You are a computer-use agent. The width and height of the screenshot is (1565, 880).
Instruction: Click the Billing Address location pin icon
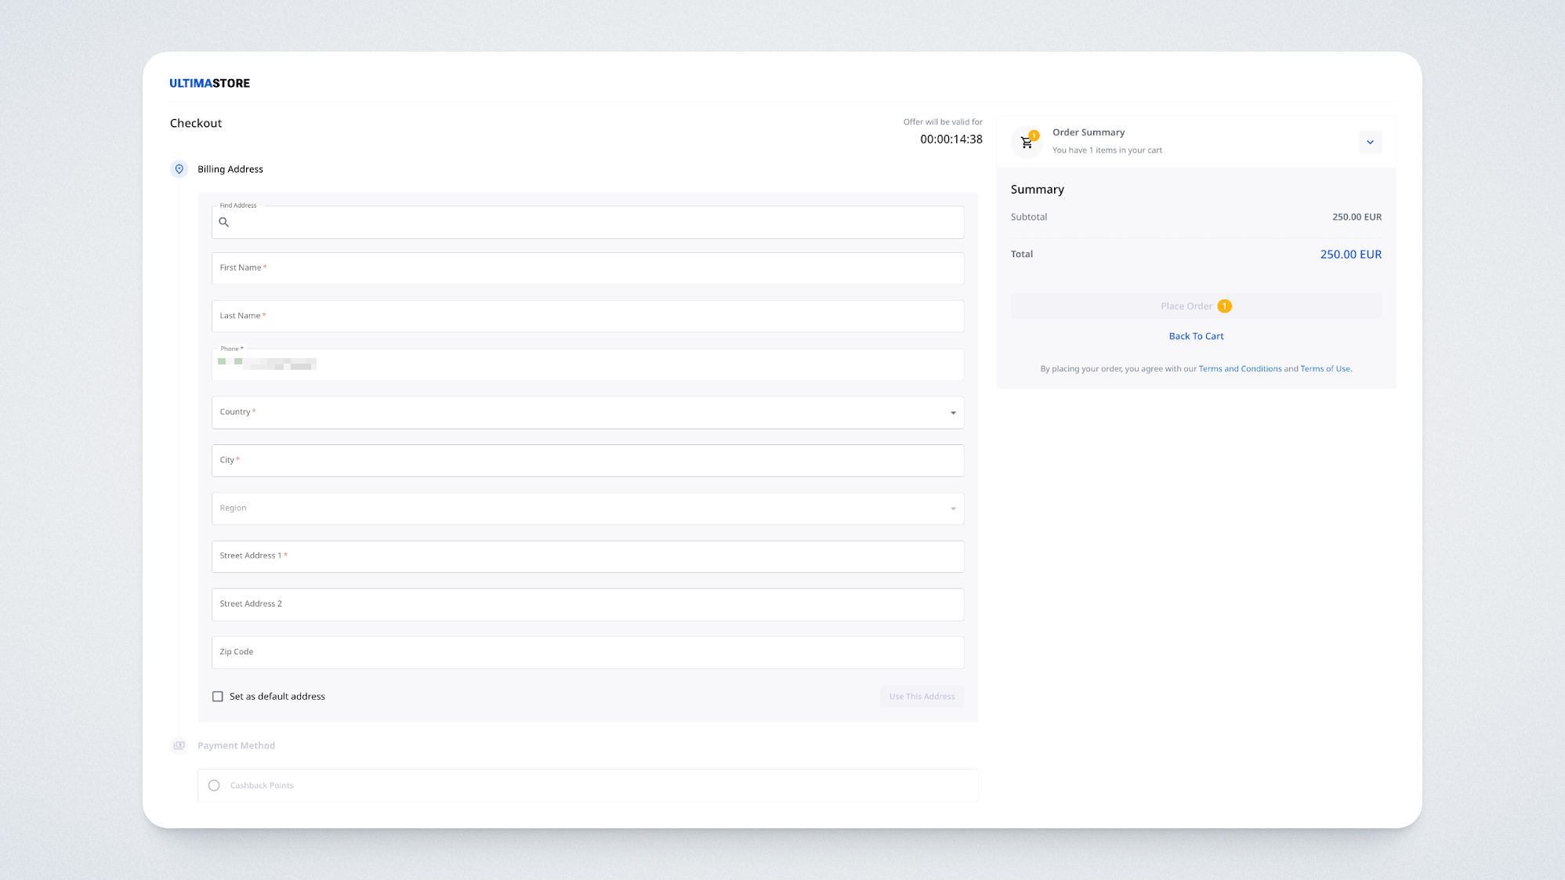[179, 169]
